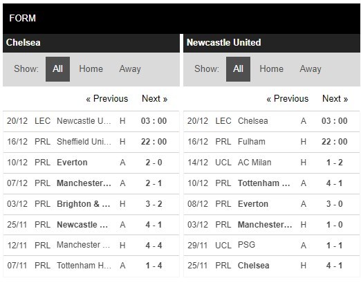This screenshot has height=285, width=361.
Task: Open Chelsea's Brighton 3 - 2 match
Action: pos(91,204)
